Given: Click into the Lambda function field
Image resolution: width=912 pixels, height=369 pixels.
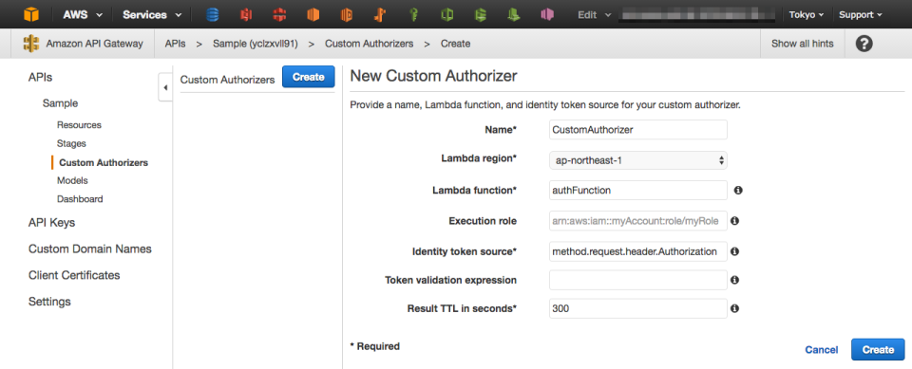Looking at the screenshot, I should (638, 190).
